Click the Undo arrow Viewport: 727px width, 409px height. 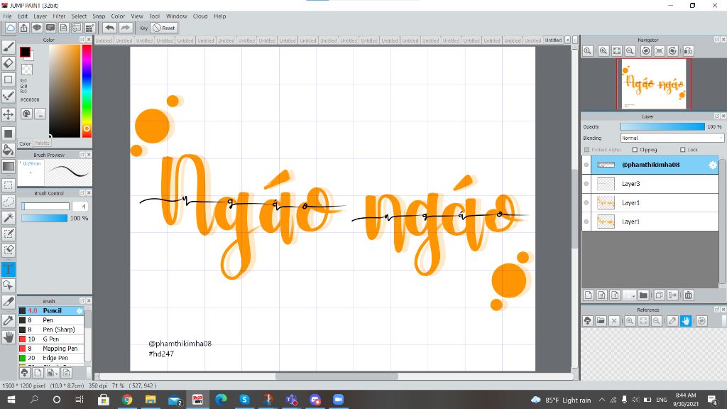[109, 28]
